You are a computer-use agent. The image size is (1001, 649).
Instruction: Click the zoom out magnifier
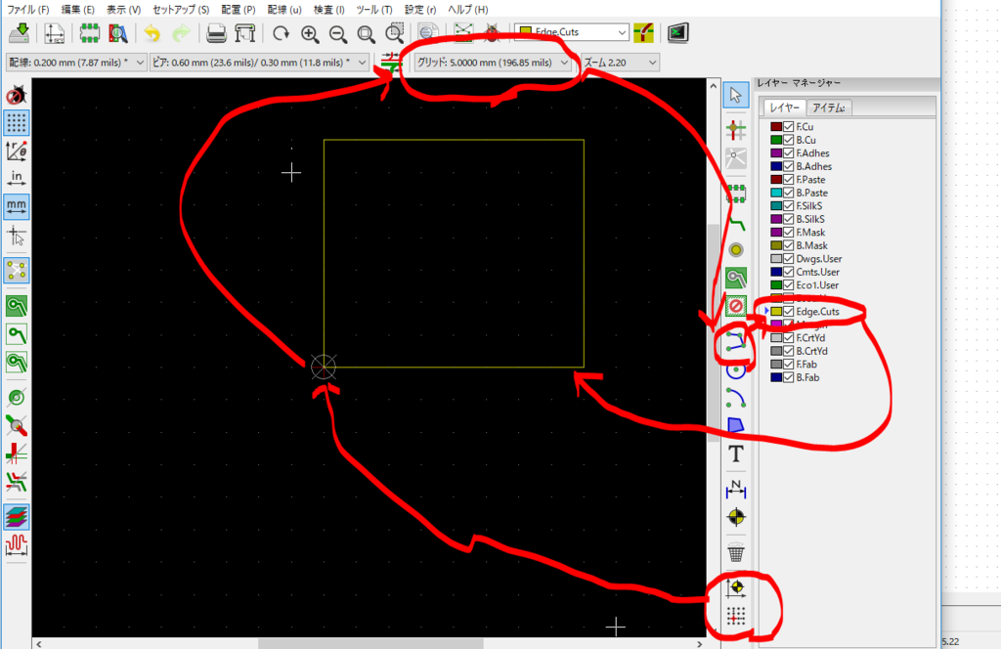coord(338,33)
